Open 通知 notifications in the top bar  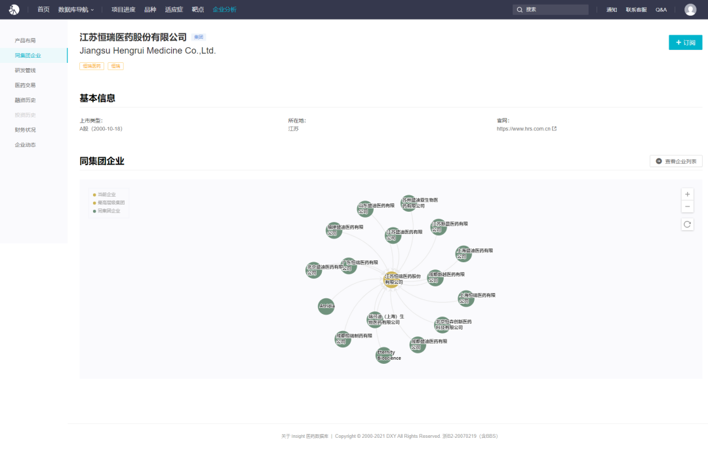(x=612, y=9)
